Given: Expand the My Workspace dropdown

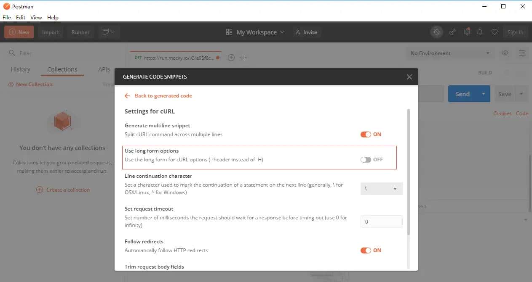Looking at the screenshot, I should pyautogui.click(x=256, y=32).
